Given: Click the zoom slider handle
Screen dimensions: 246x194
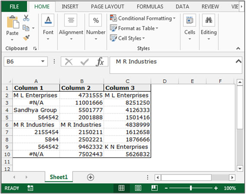Looking at the screenshot, I should click(191, 188).
